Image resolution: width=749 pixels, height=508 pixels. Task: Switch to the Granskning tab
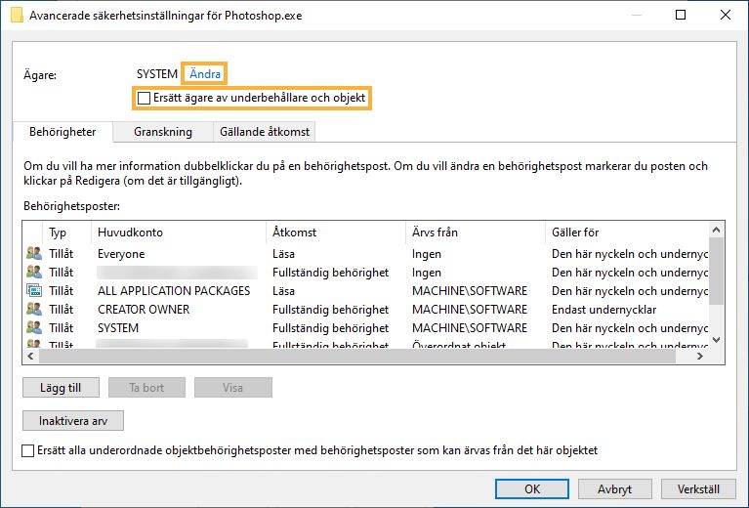163,132
